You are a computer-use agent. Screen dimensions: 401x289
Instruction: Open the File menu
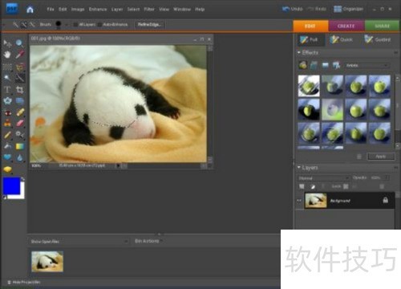51,10
